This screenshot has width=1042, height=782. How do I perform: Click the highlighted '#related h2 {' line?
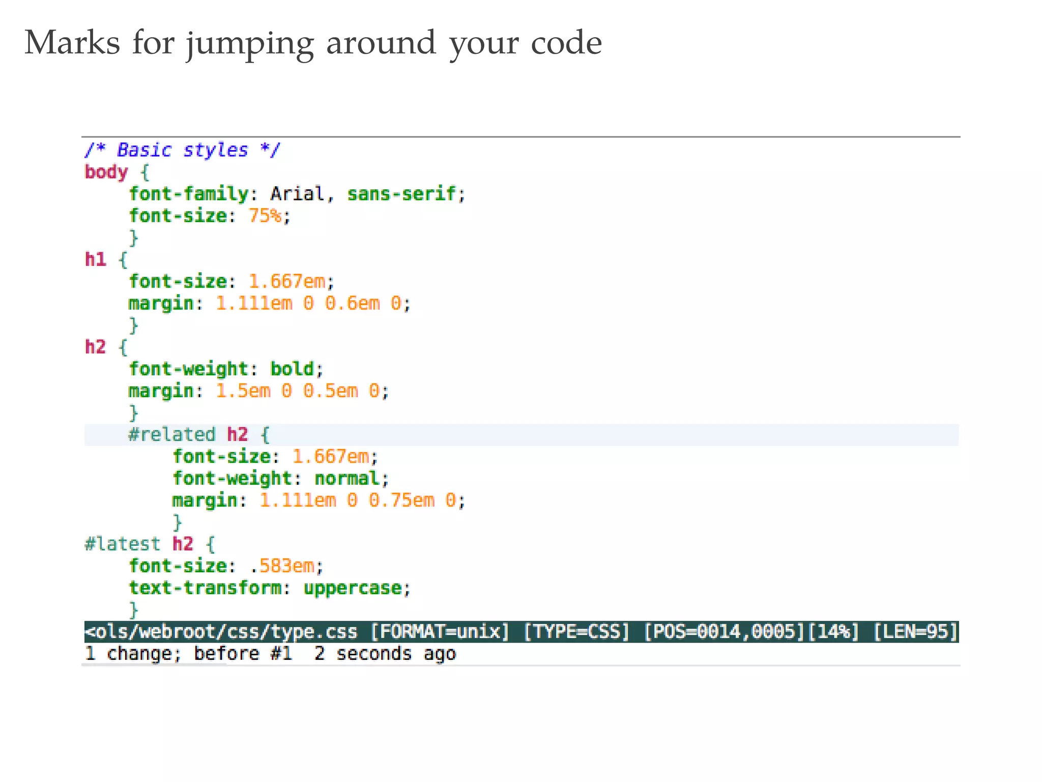[198, 435]
